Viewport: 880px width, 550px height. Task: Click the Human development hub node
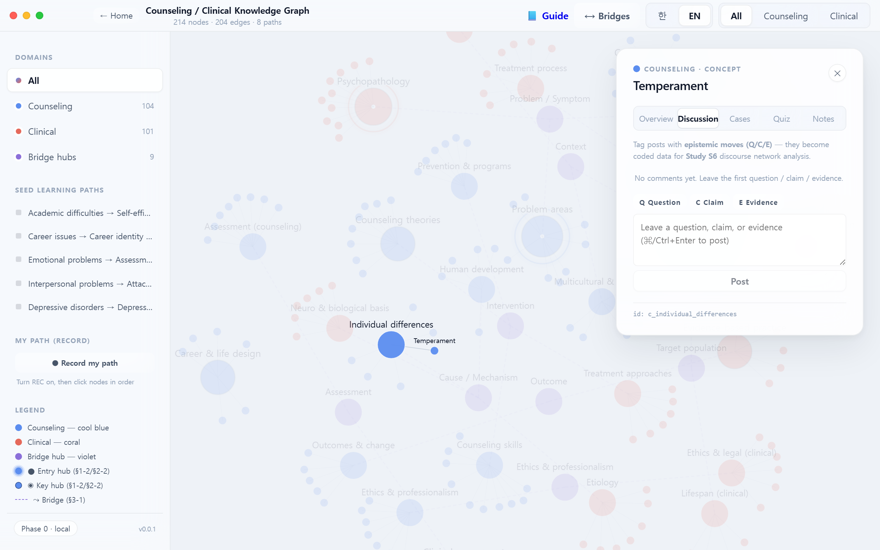482,289
